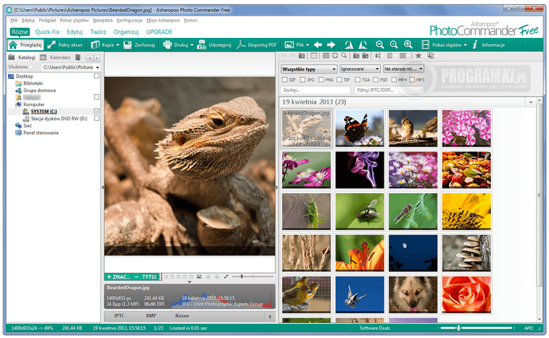Toggle the MP4 filter checkbox
Screen dimensions: 549x338
pos(394,80)
